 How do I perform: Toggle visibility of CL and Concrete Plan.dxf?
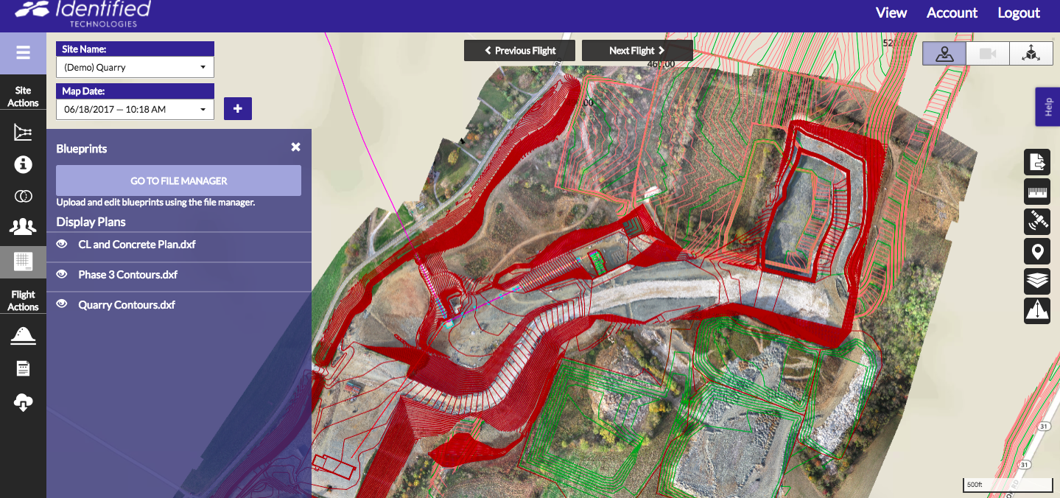click(x=63, y=244)
